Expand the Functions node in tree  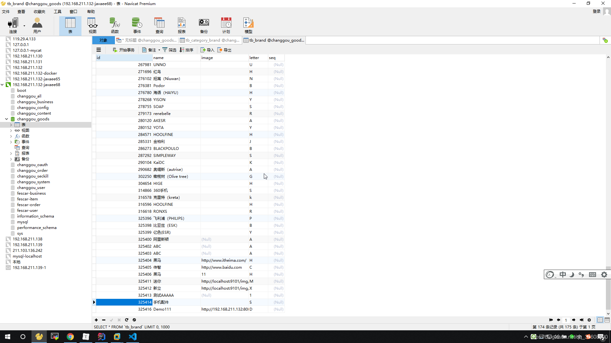click(11, 136)
